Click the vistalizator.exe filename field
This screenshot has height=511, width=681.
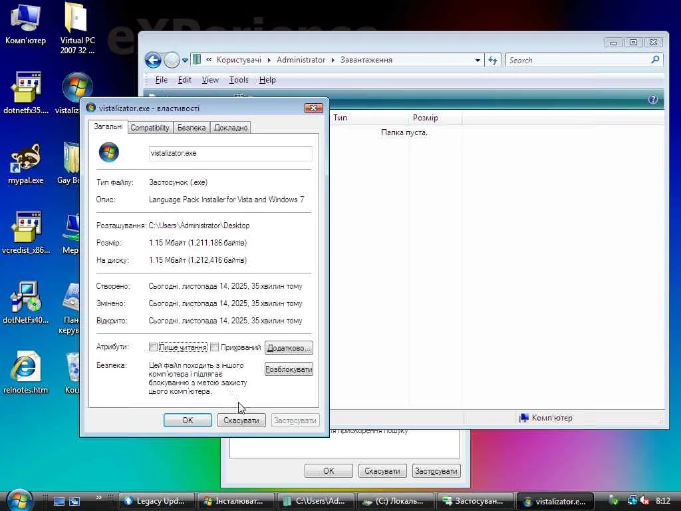230,154
